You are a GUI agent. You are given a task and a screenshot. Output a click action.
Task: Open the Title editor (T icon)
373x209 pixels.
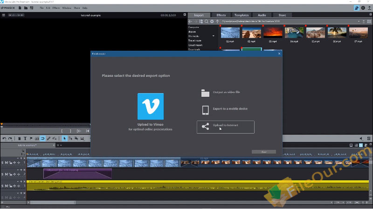pyautogui.click(x=25, y=138)
